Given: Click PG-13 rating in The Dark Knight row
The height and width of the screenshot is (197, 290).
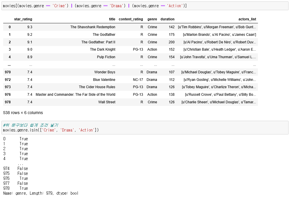Looking at the screenshot, I should [138, 49].
